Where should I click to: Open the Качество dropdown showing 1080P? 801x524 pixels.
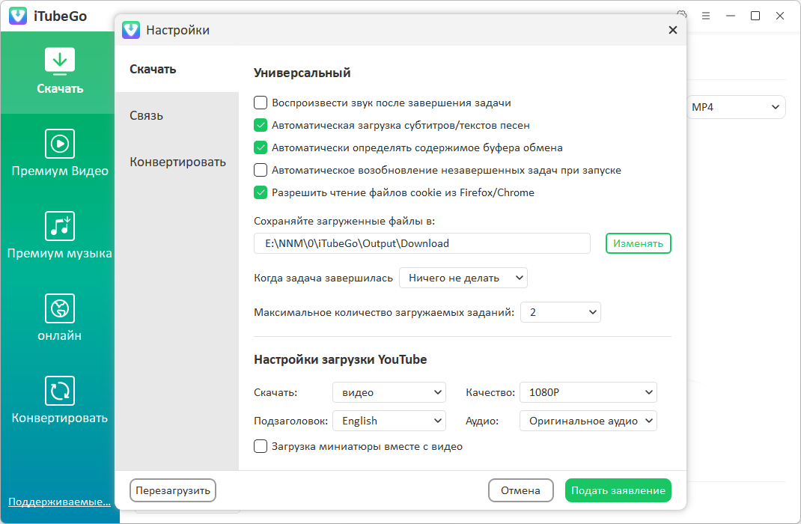coord(588,392)
